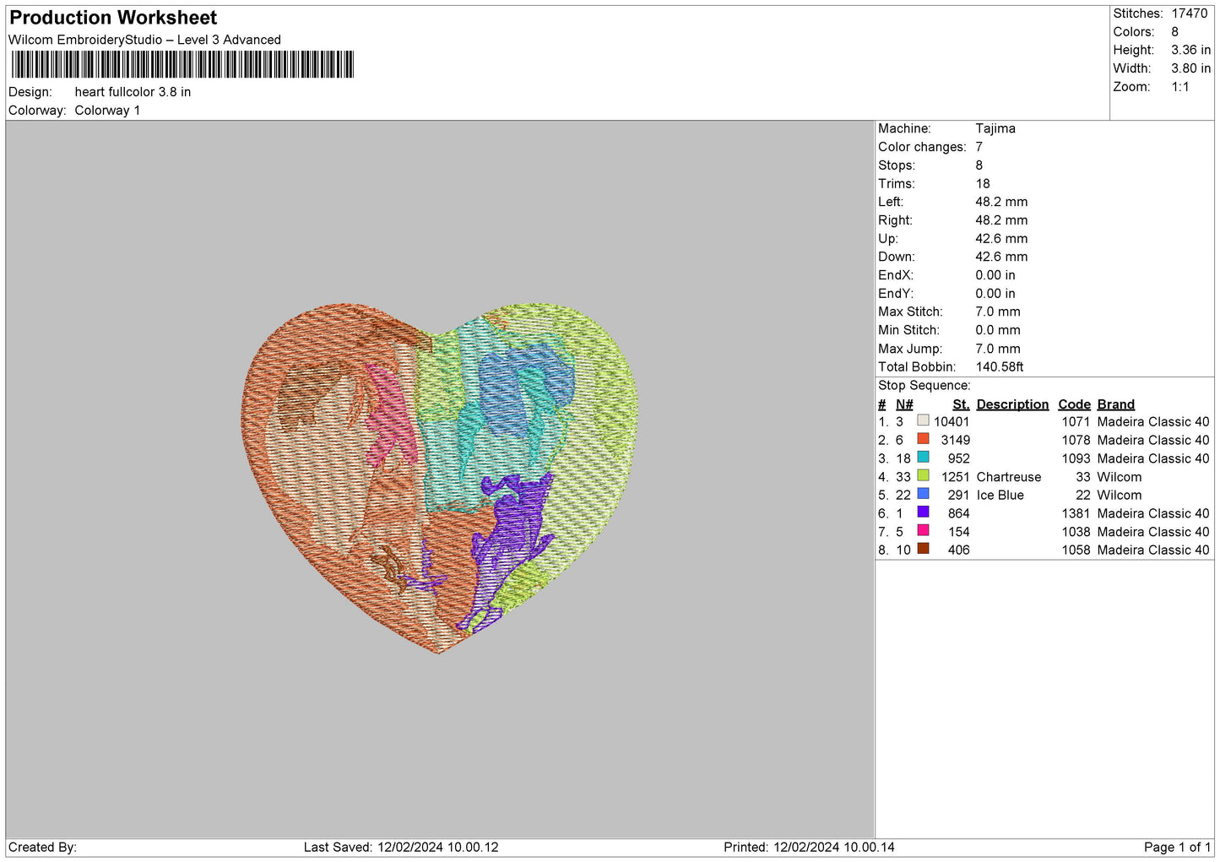Click the Stop Sequence heading
1220x862 pixels.
point(924,386)
